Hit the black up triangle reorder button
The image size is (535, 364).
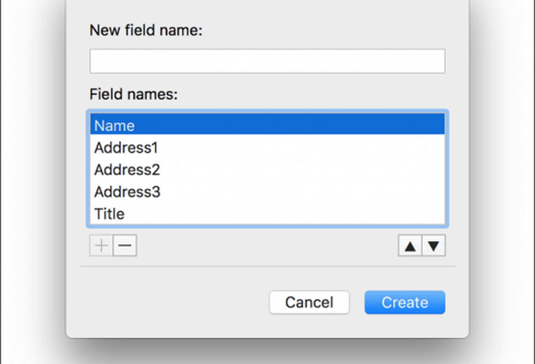tap(410, 246)
